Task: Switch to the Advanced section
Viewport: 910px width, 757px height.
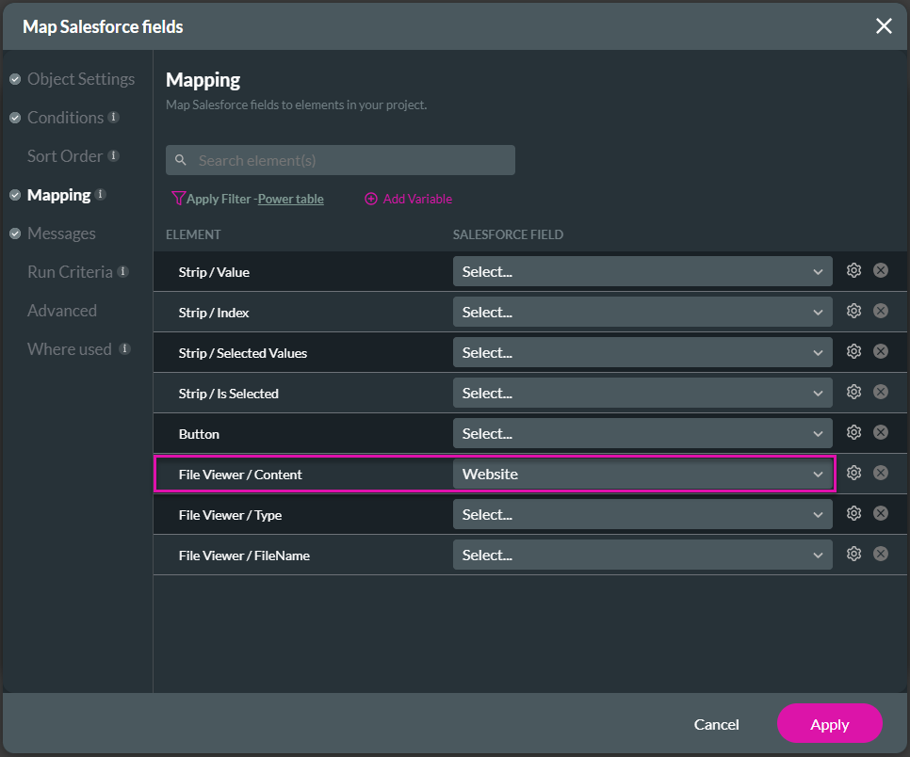Action: pyautogui.click(x=61, y=310)
